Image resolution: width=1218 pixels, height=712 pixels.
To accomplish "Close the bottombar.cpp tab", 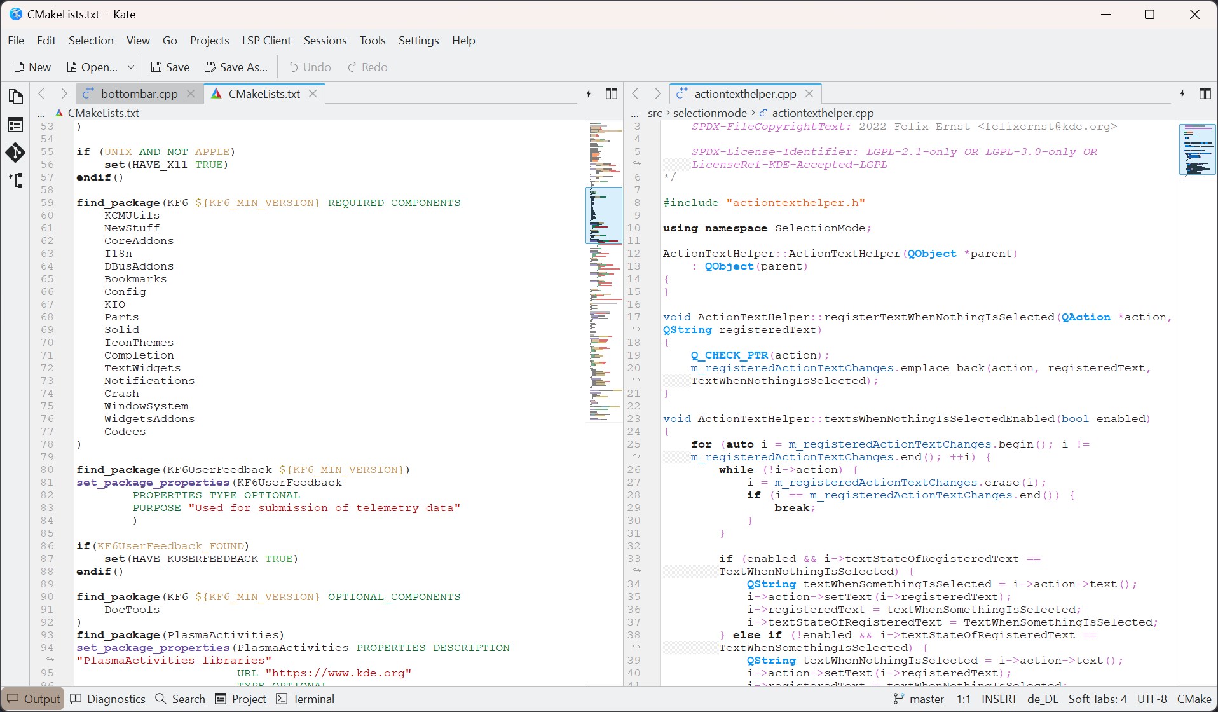I will (x=191, y=94).
